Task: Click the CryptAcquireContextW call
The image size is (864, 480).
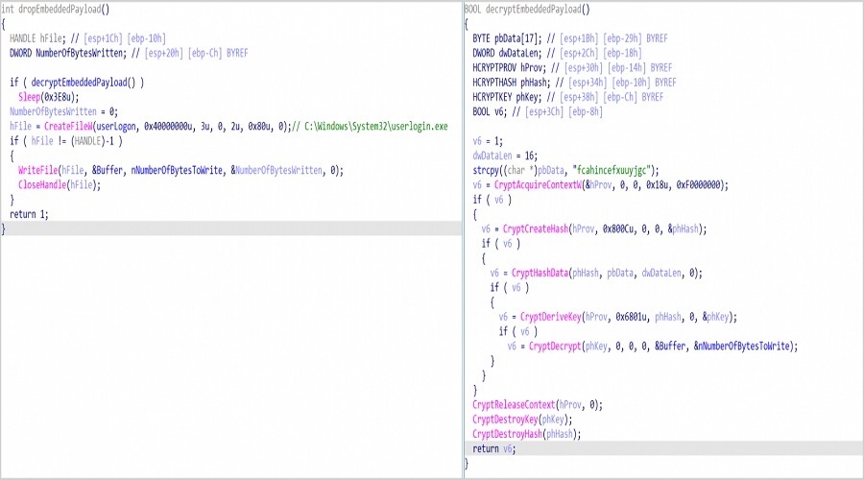Action: click(540, 184)
